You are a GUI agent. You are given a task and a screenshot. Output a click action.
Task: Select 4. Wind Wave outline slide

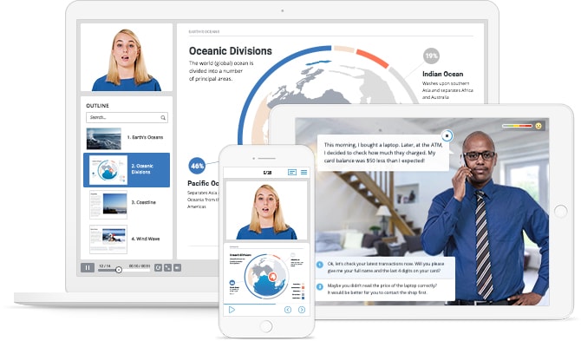click(x=127, y=239)
